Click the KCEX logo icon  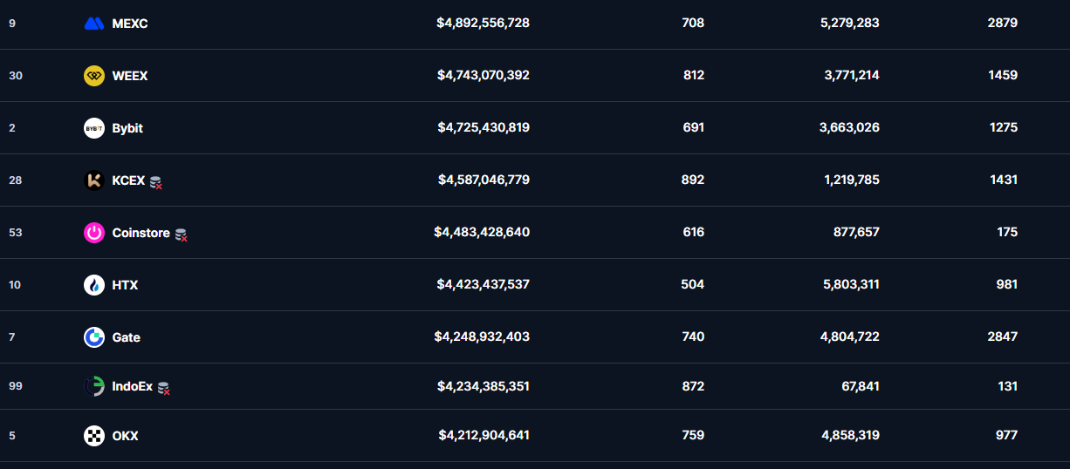click(x=94, y=180)
